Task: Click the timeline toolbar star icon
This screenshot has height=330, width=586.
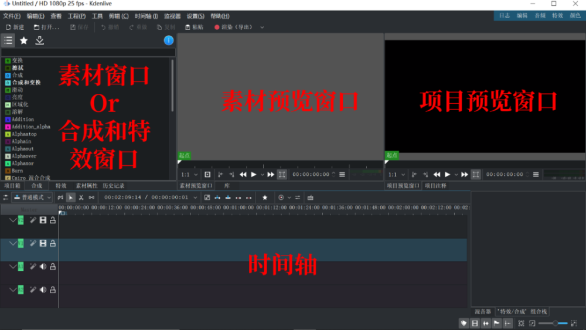Action: pyautogui.click(x=265, y=198)
